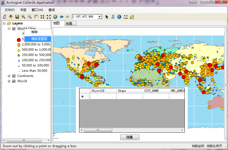Activate the Pan hand tool

36,17
